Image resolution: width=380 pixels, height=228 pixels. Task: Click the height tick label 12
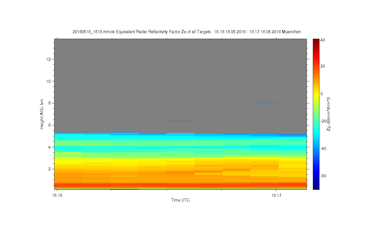pyautogui.click(x=49, y=59)
